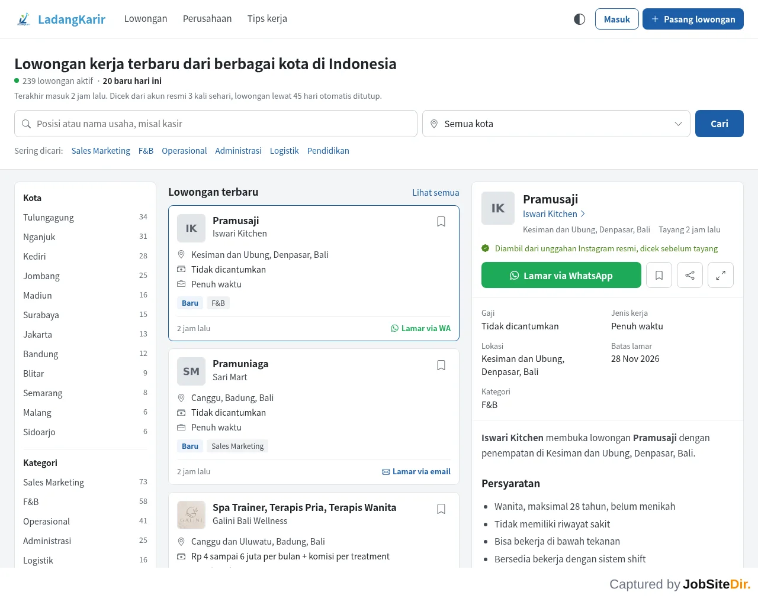The height and width of the screenshot is (602, 758).
Task: Filter by city Jombang
Action: (x=85, y=276)
